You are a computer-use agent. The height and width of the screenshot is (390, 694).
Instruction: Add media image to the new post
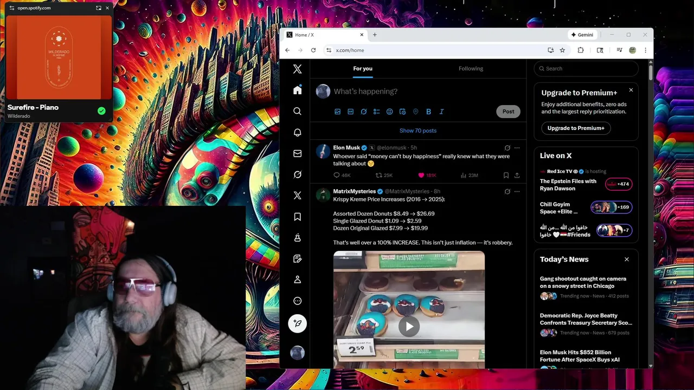point(337,112)
